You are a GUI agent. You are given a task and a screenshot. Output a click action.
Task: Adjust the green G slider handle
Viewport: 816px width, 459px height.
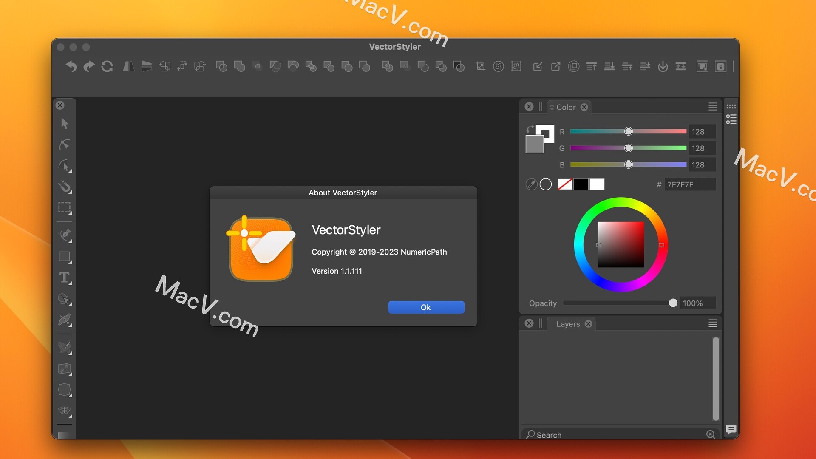(629, 148)
